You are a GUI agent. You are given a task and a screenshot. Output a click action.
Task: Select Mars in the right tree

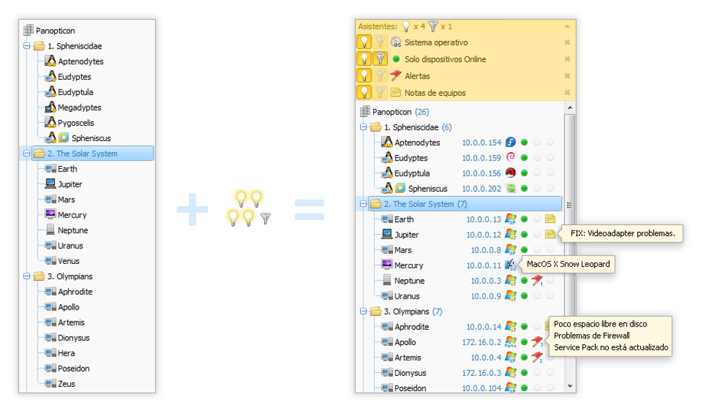tap(403, 250)
